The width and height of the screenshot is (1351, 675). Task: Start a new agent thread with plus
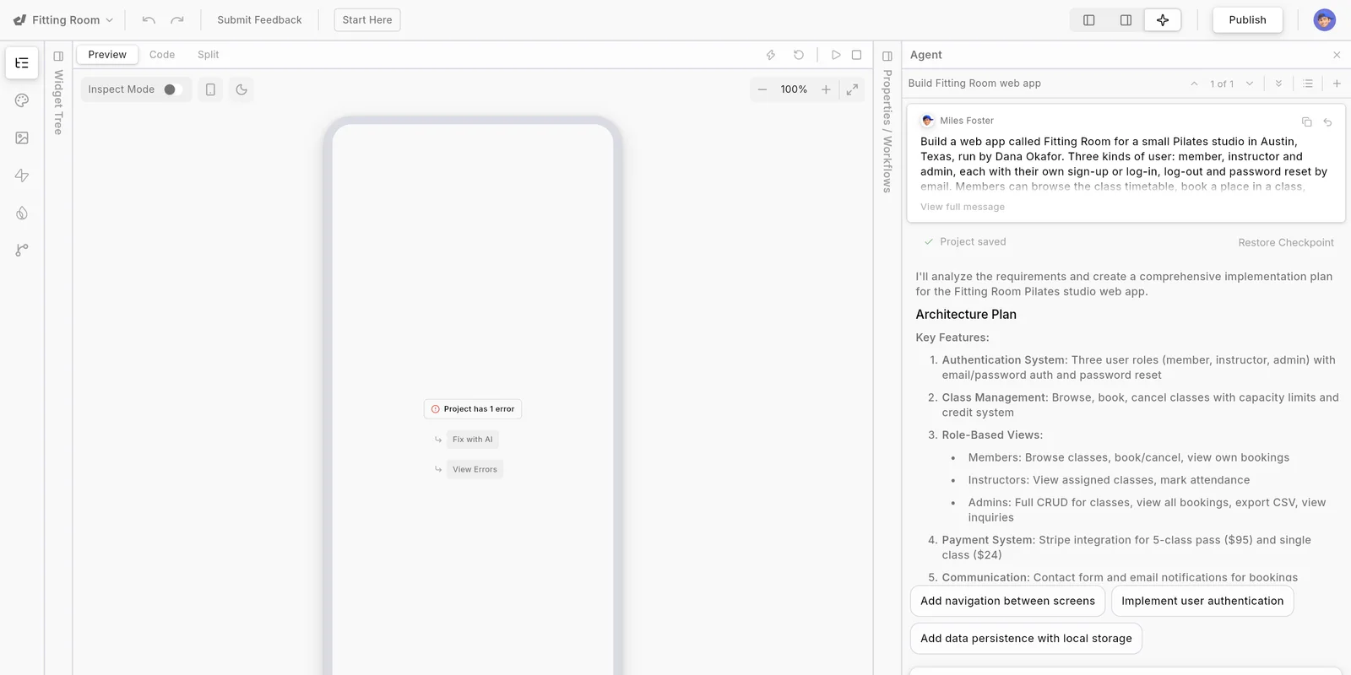click(x=1337, y=84)
